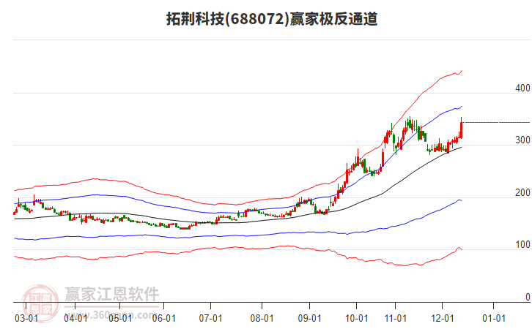Select the 04-01 date label
This screenshot has width=532, height=329.
(75, 318)
